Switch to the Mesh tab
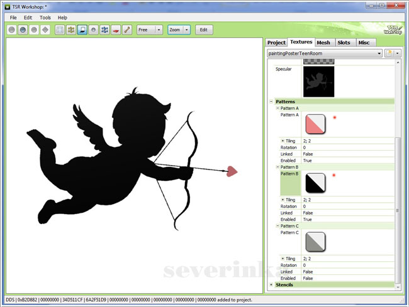The height and width of the screenshot is (307, 409). [x=323, y=43]
